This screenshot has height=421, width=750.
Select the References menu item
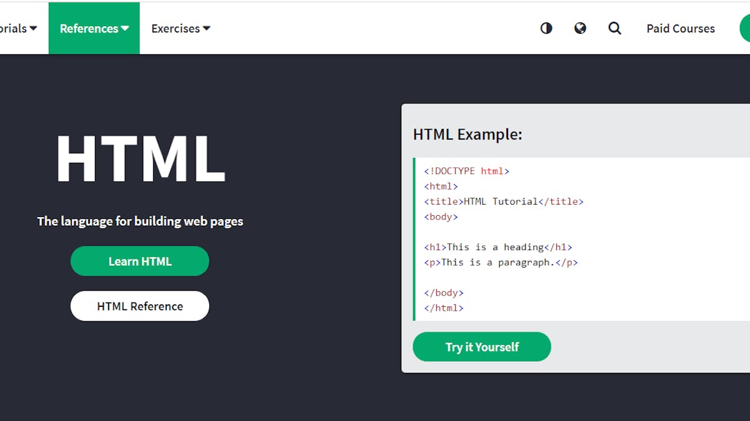(x=94, y=28)
